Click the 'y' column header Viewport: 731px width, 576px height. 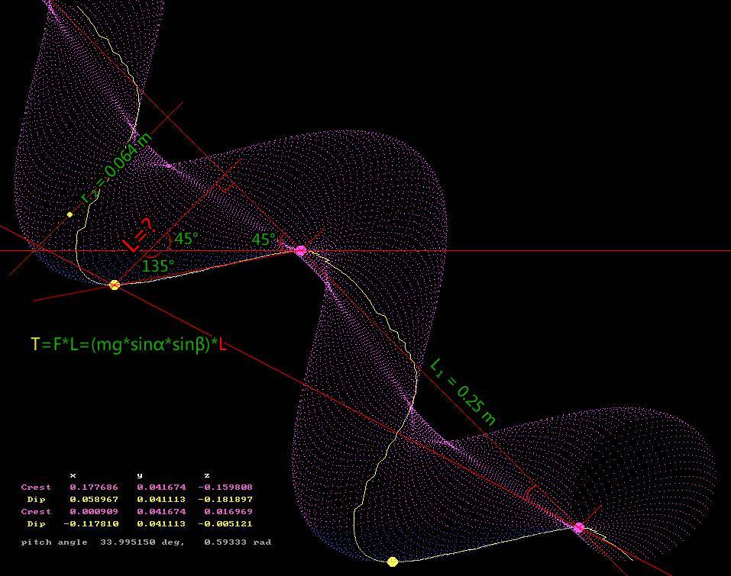140,475
